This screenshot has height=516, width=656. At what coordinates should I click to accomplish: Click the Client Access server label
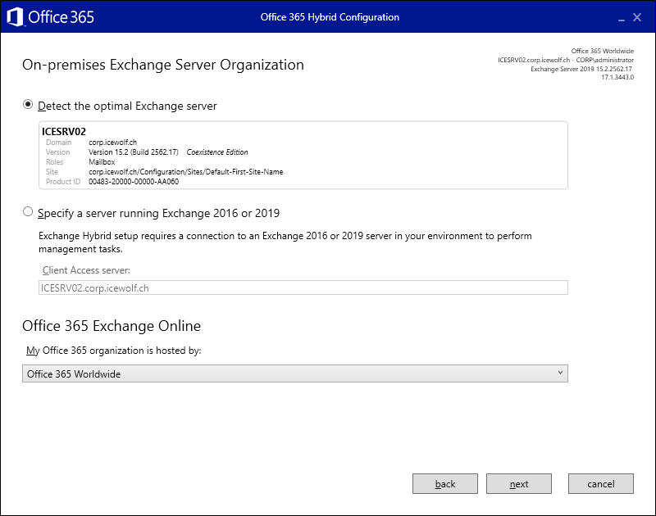(x=86, y=270)
